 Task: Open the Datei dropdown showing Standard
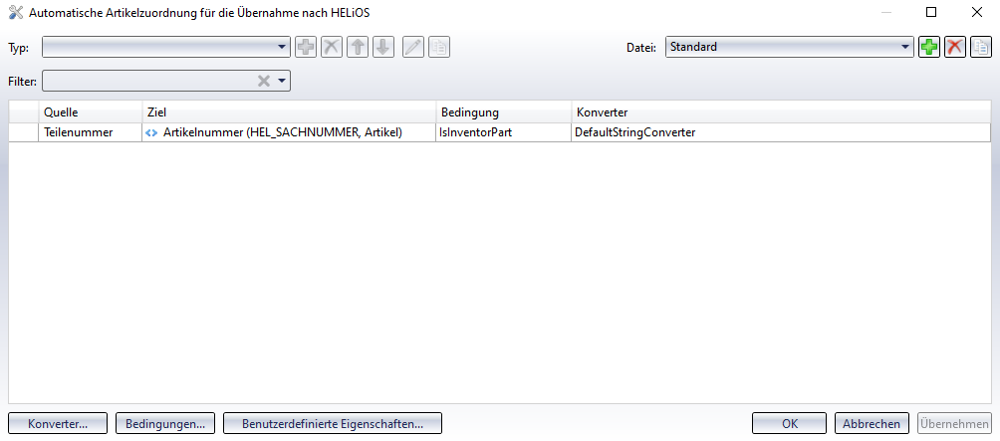click(x=790, y=47)
